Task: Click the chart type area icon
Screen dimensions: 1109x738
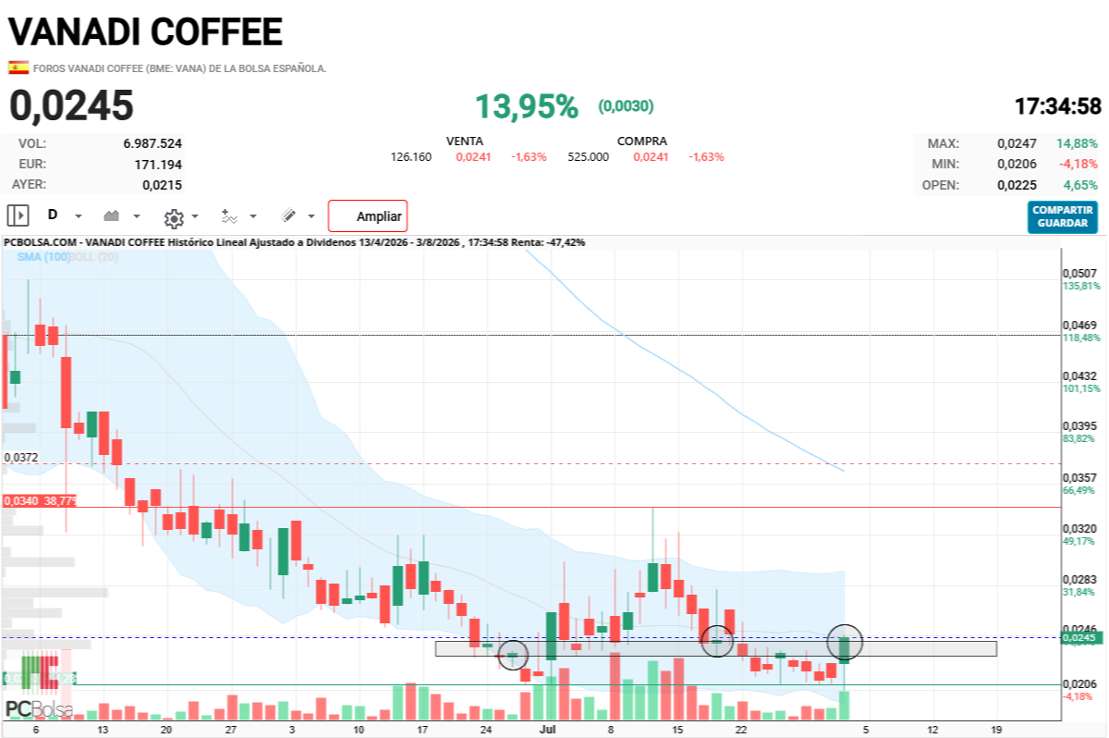Action: [112, 215]
